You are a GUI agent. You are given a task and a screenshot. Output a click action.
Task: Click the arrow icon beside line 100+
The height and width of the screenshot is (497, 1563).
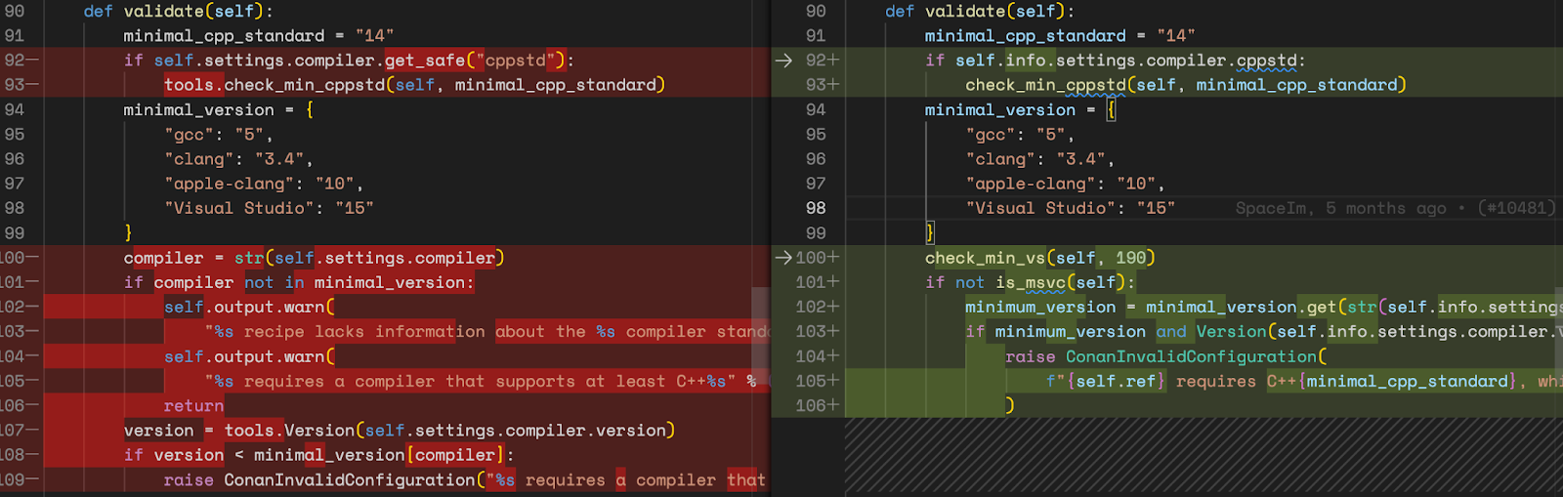pos(783,258)
